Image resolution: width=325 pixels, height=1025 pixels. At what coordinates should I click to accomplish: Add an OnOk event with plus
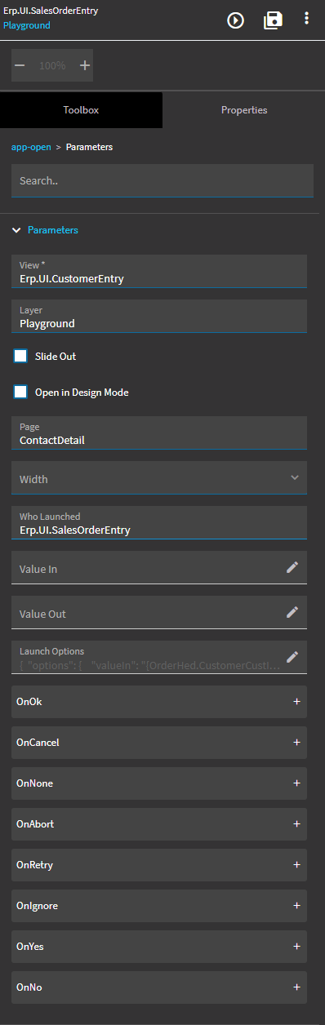coord(296,702)
